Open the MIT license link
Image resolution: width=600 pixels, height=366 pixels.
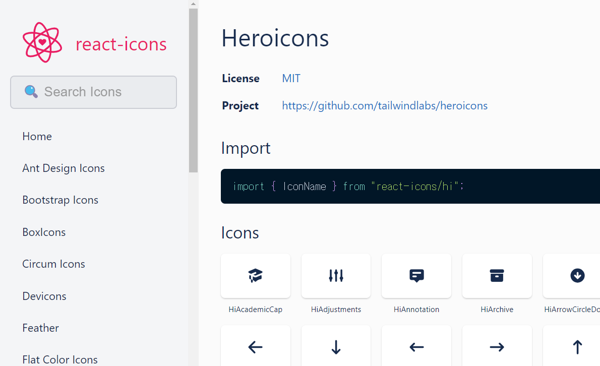click(291, 79)
